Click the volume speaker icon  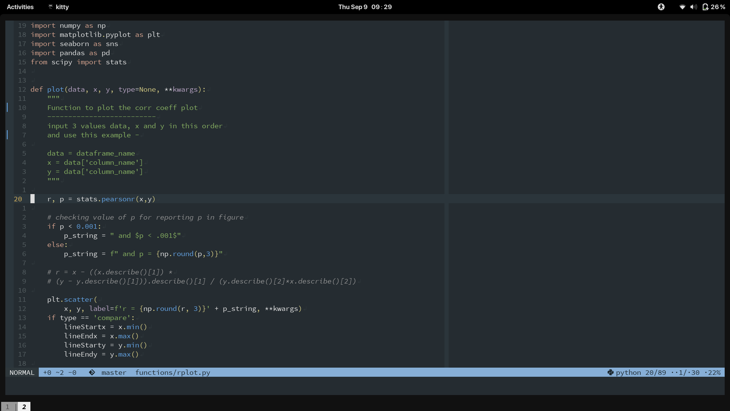[x=693, y=7]
